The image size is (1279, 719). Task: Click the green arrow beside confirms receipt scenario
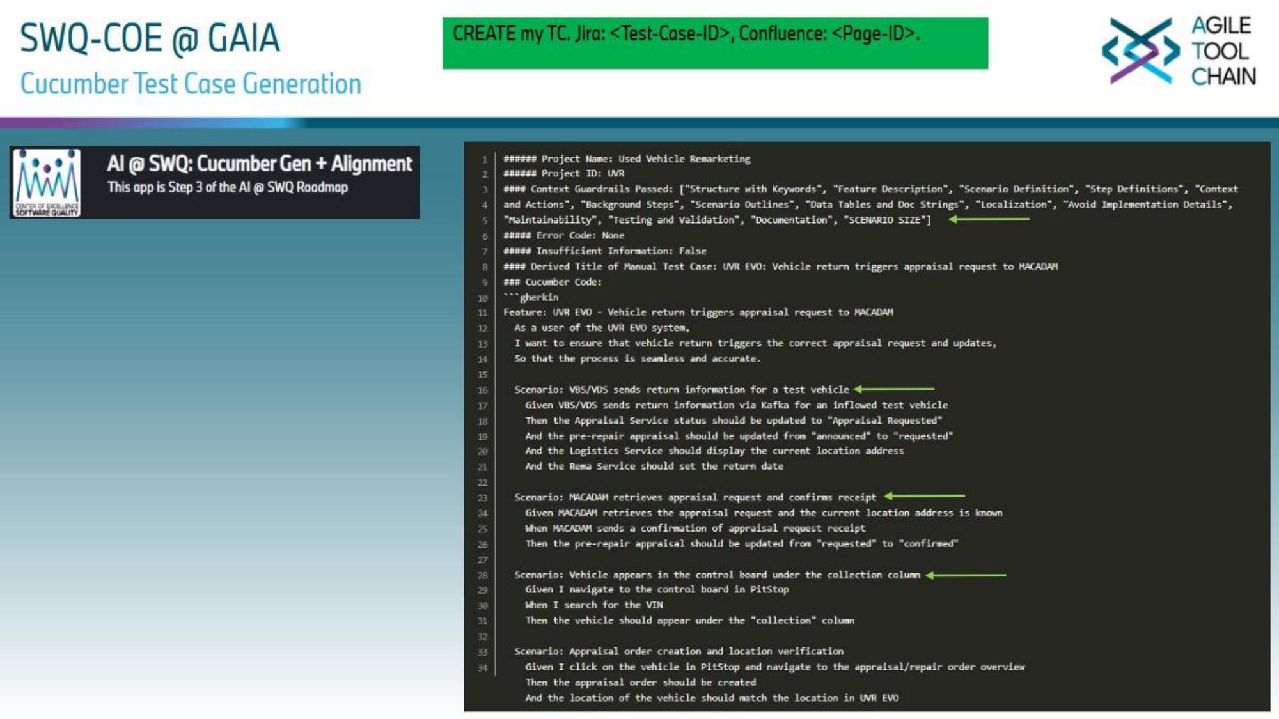(x=925, y=496)
